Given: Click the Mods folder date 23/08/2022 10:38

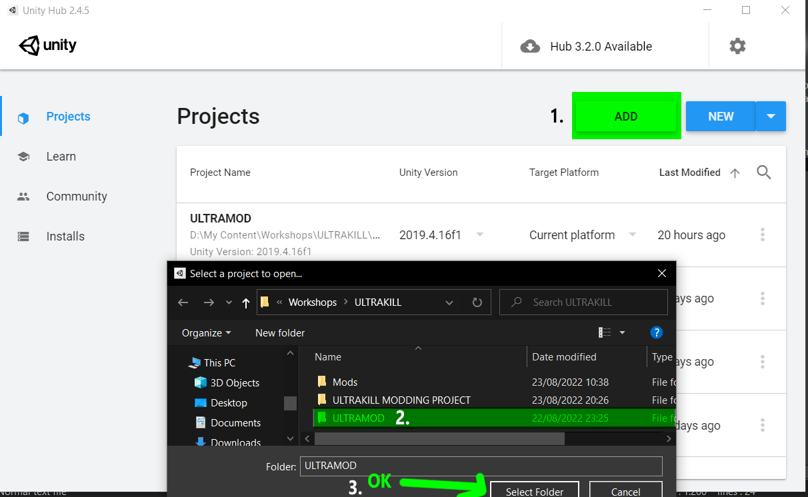Looking at the screenshot, I should [x=570, y=382].
